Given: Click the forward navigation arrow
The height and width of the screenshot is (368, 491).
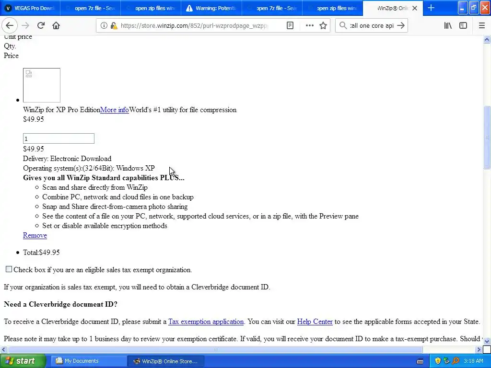Looking at the screenshot, I should 25,26.
